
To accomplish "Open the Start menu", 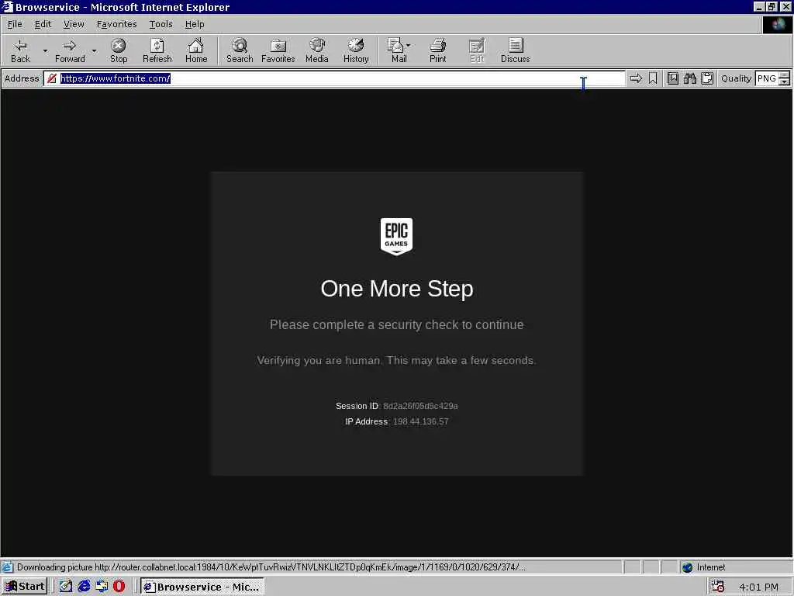I will point(24,587).
